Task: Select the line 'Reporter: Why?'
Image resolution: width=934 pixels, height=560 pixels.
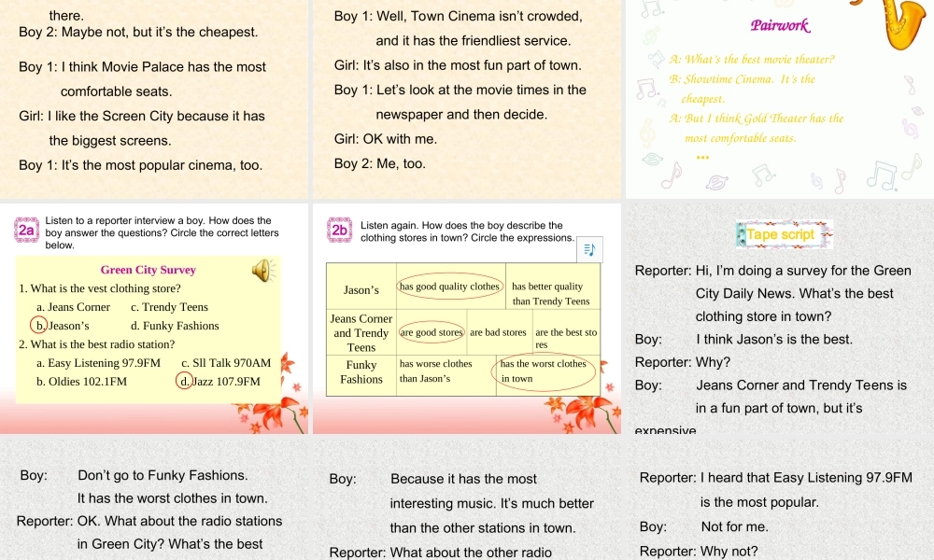Action: [683, 362]
